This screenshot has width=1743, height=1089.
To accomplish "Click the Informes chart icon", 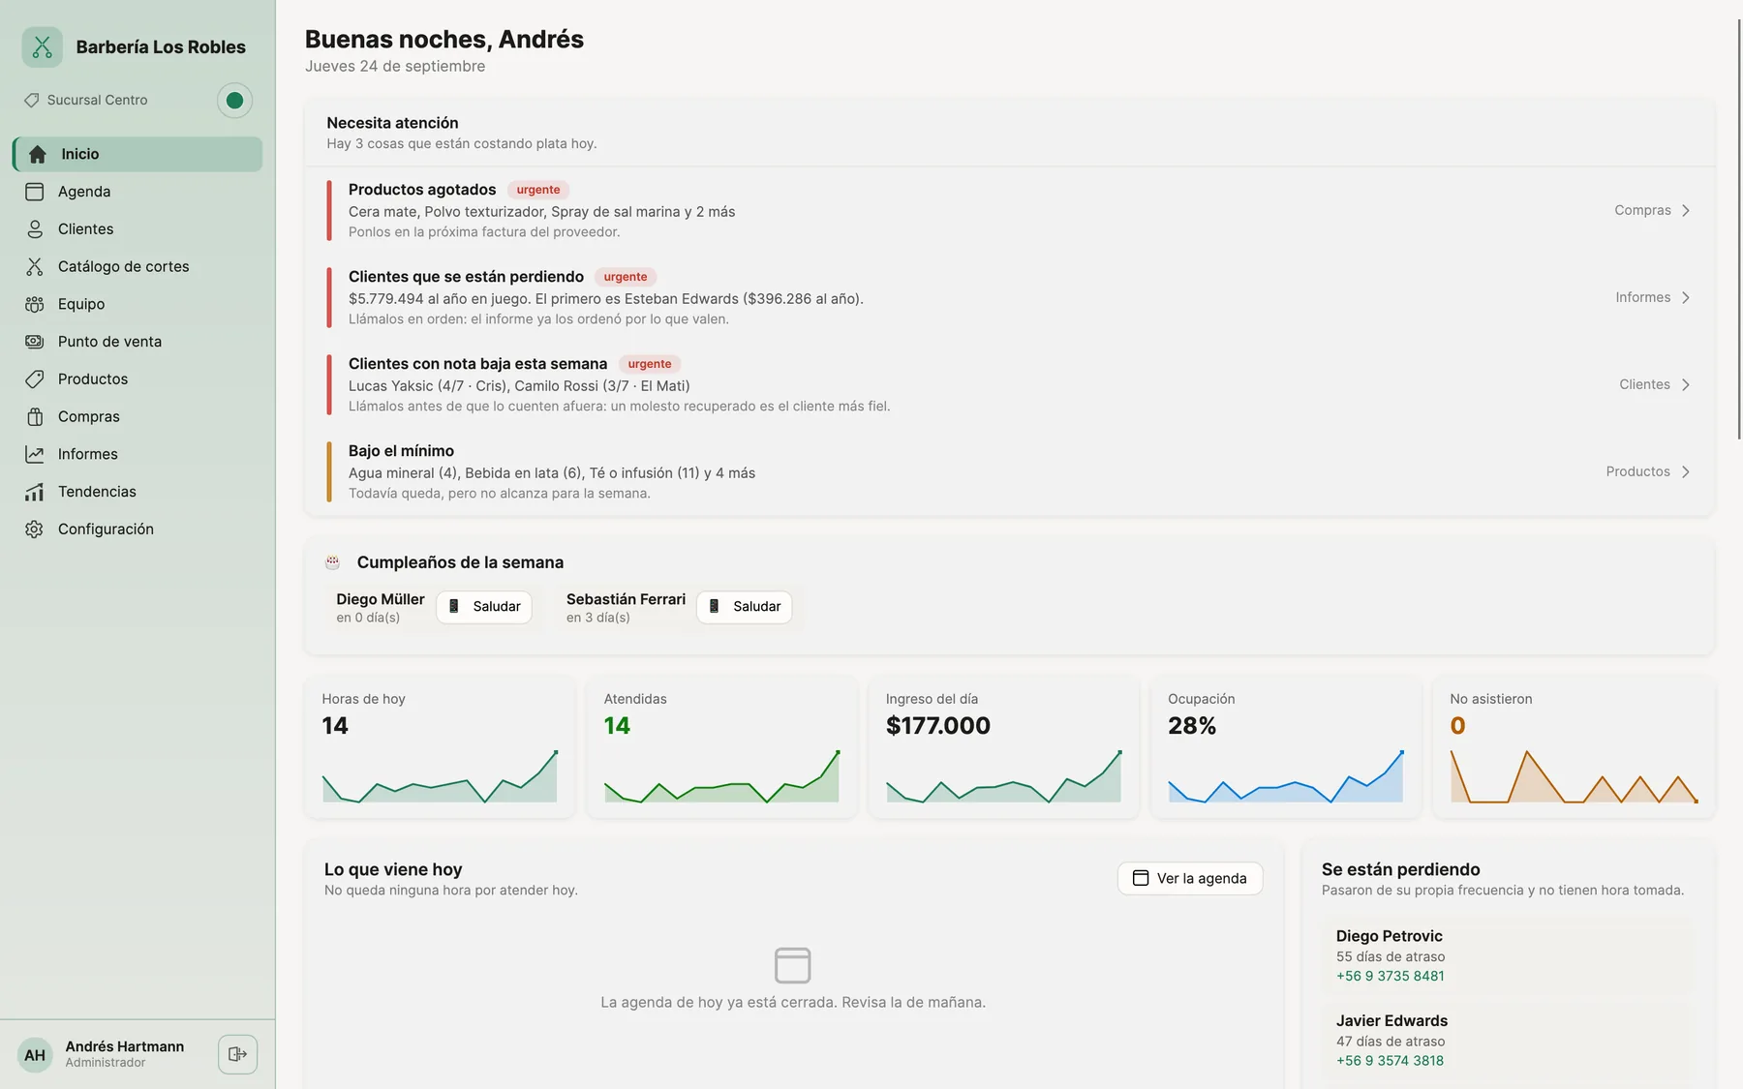I will pyautogui.click(x=35, y=454).
